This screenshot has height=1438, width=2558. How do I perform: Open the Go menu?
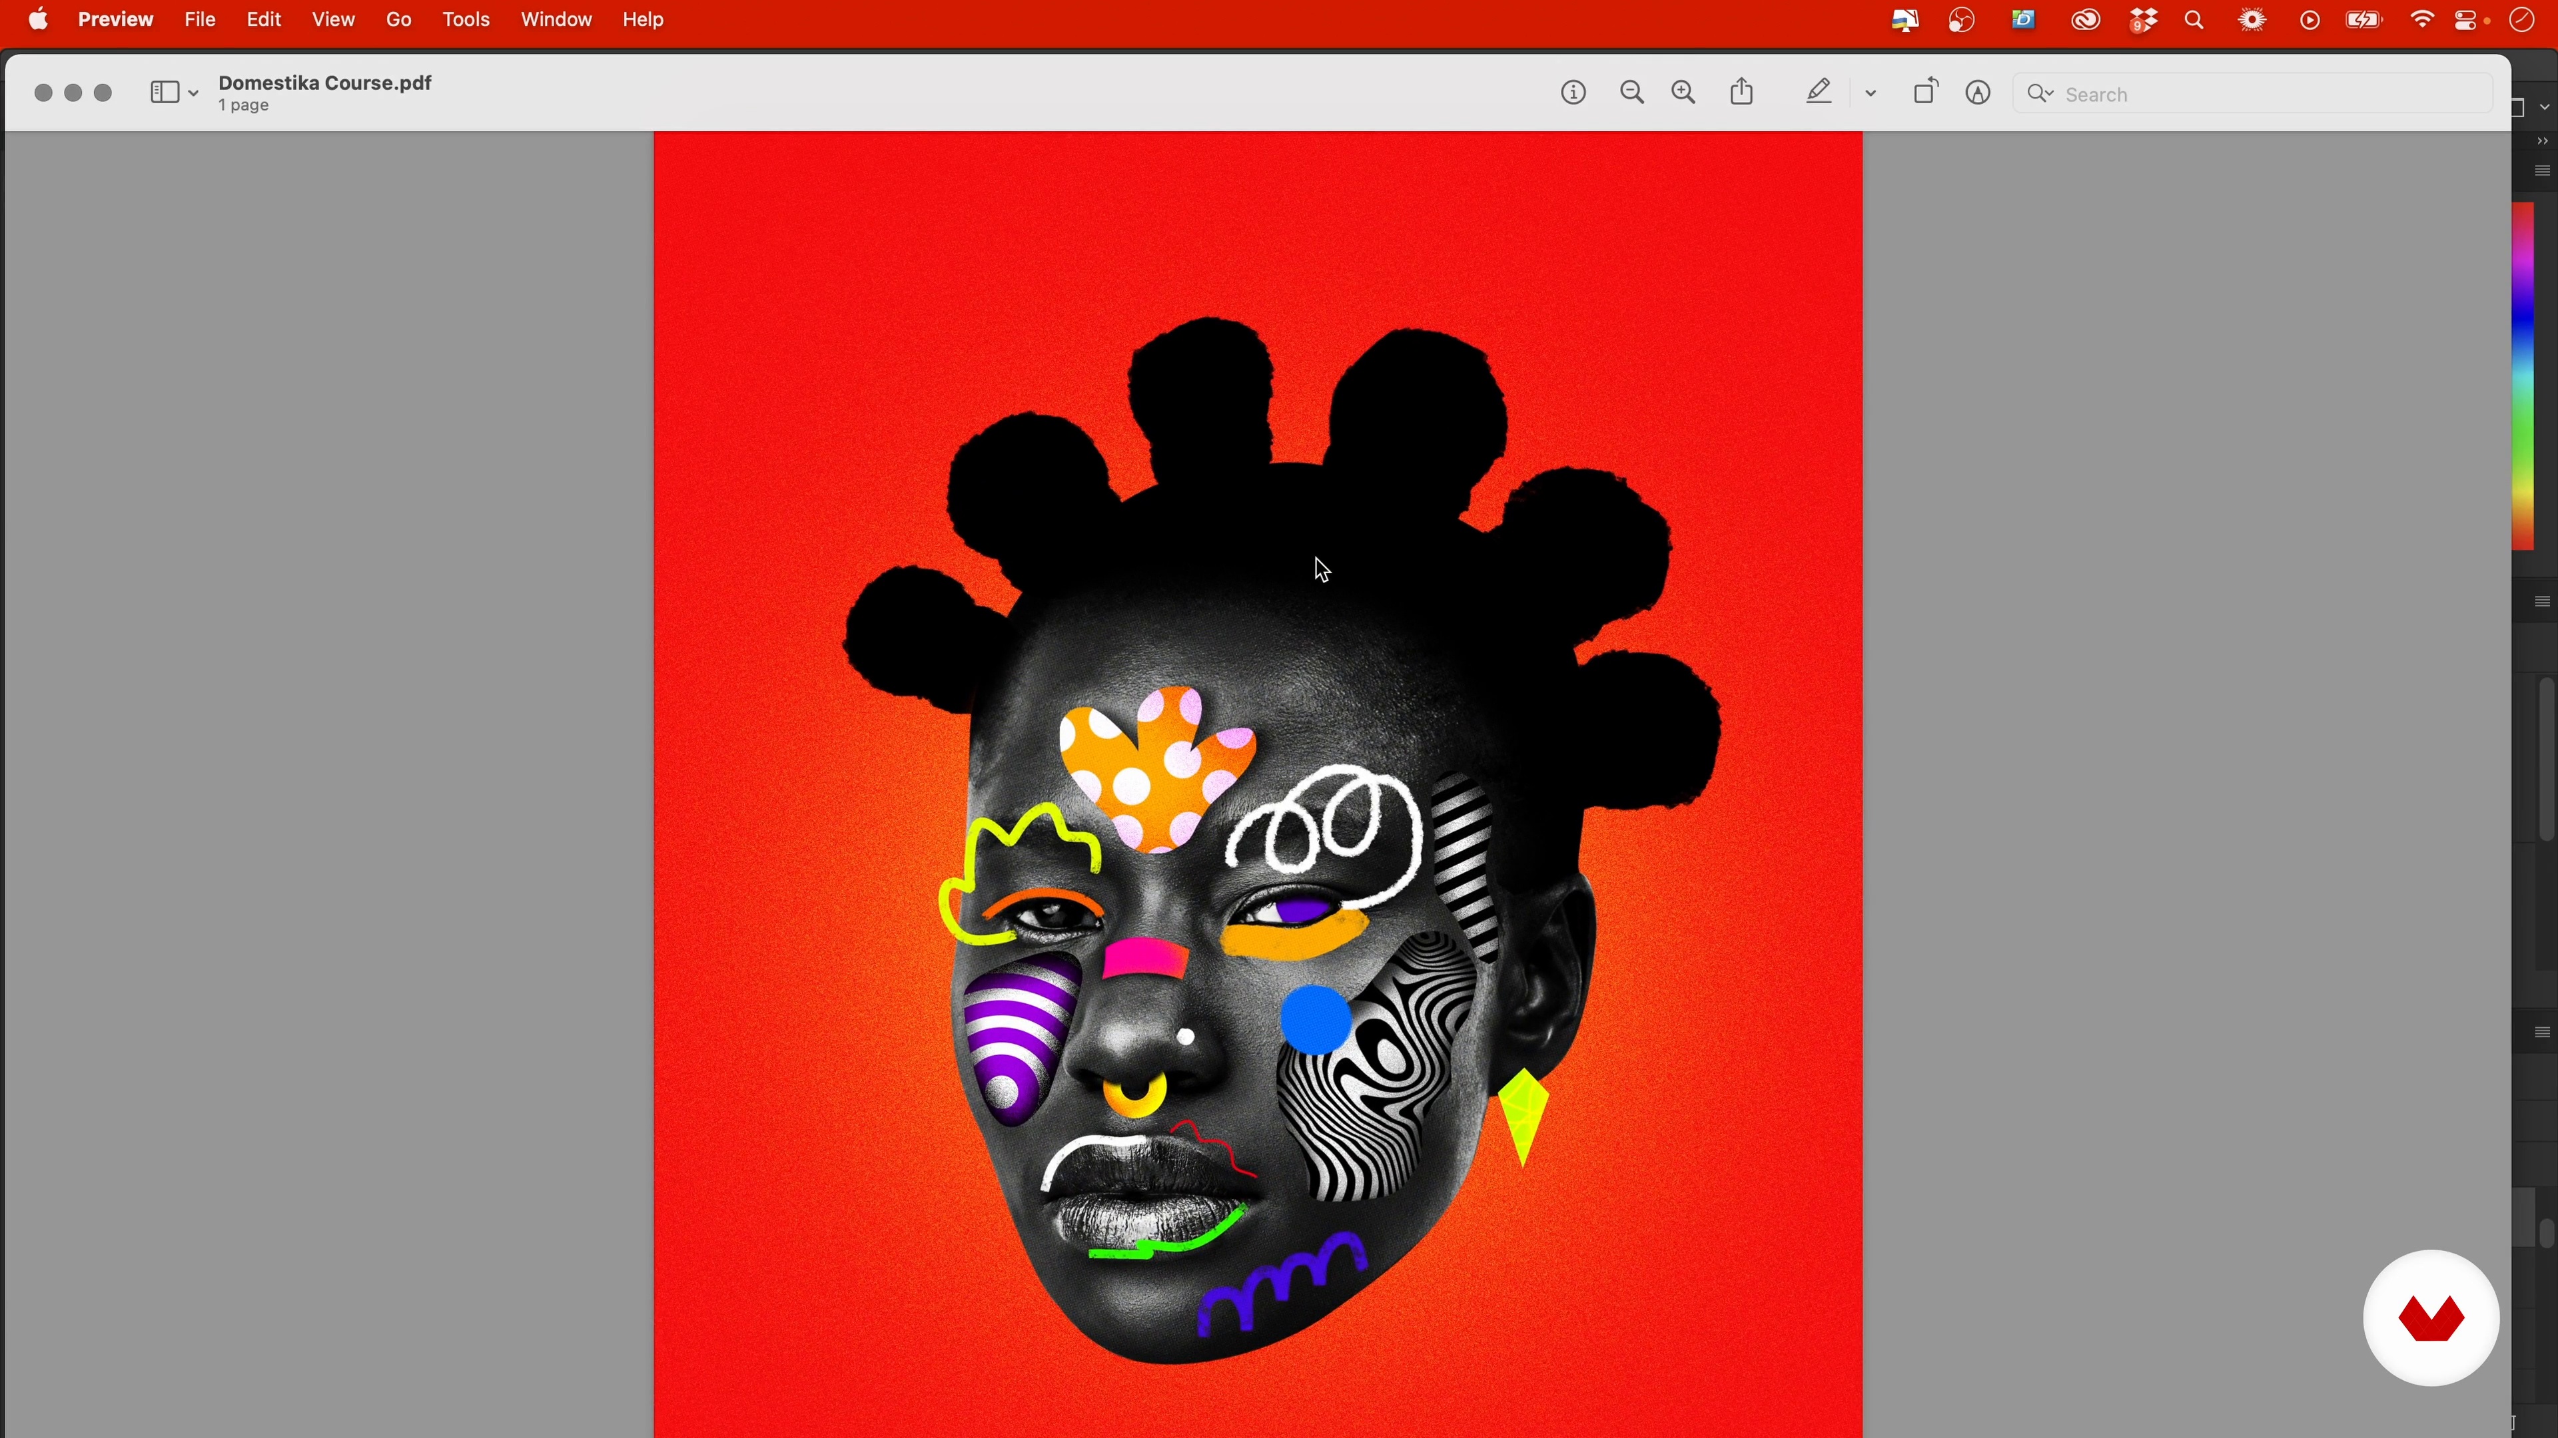click(x=399, y=20)
